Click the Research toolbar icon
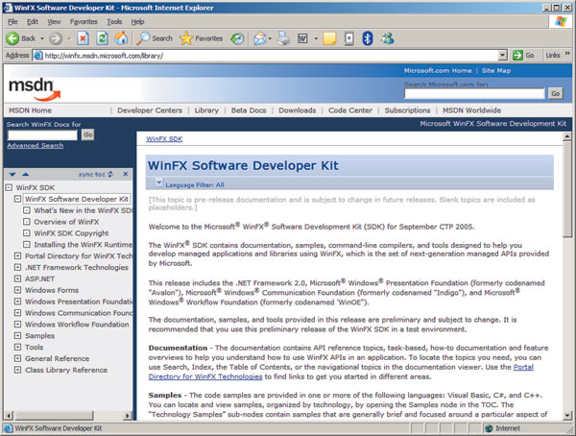 click(349, 38)
